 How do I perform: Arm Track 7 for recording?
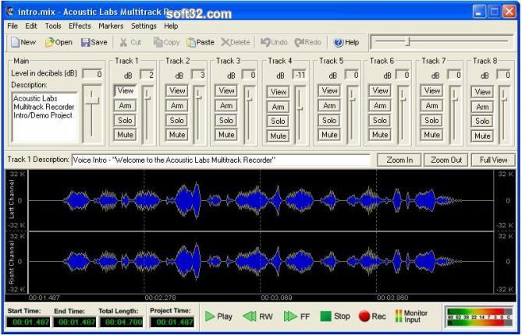[431, 106]
